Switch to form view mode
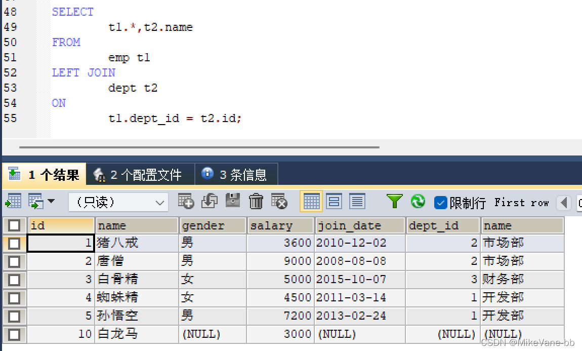This screenshot has height=351, width=582. (x=334, y=202)
